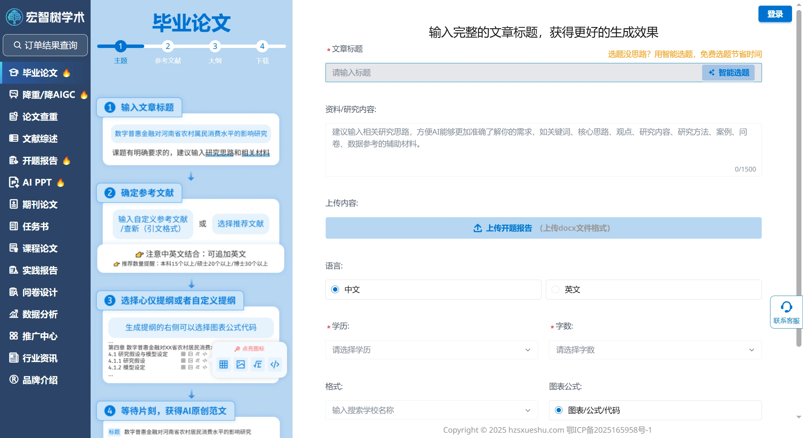Select the 英文 language option
This screenshot has width=803, height=438.
click(572, 289)
